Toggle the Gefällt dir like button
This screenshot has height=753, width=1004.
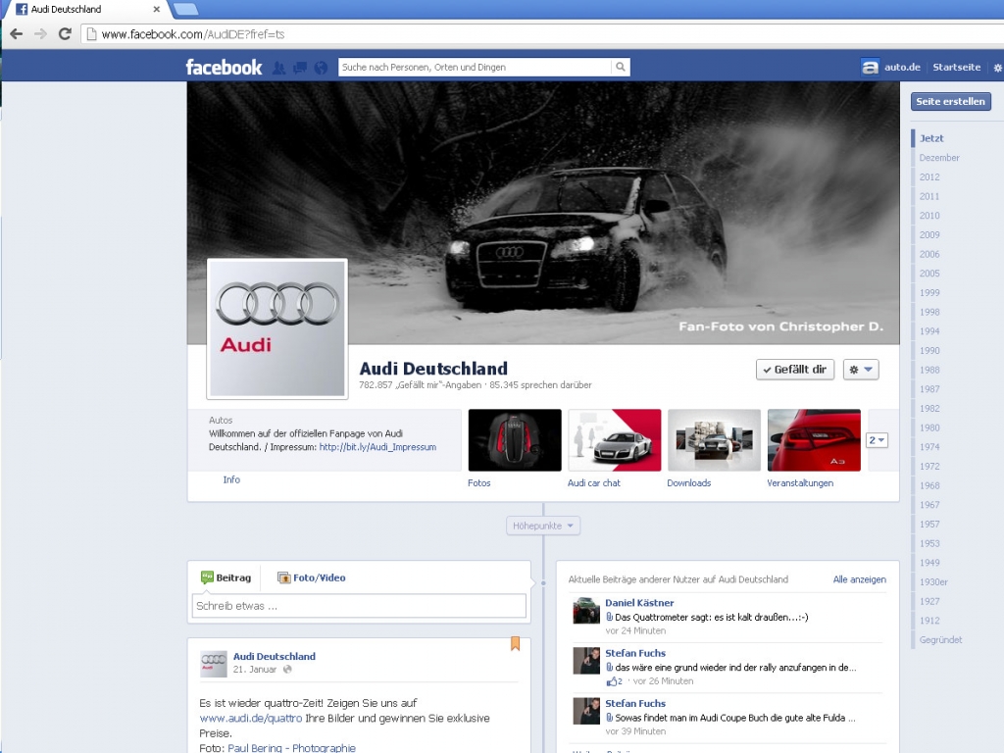tap(794, 370)
